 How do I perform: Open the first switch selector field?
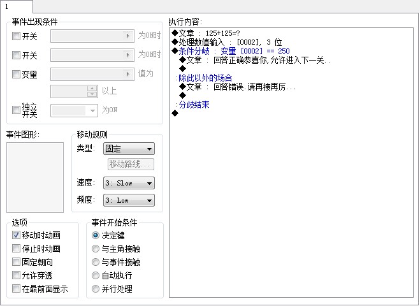coord(92,36)
